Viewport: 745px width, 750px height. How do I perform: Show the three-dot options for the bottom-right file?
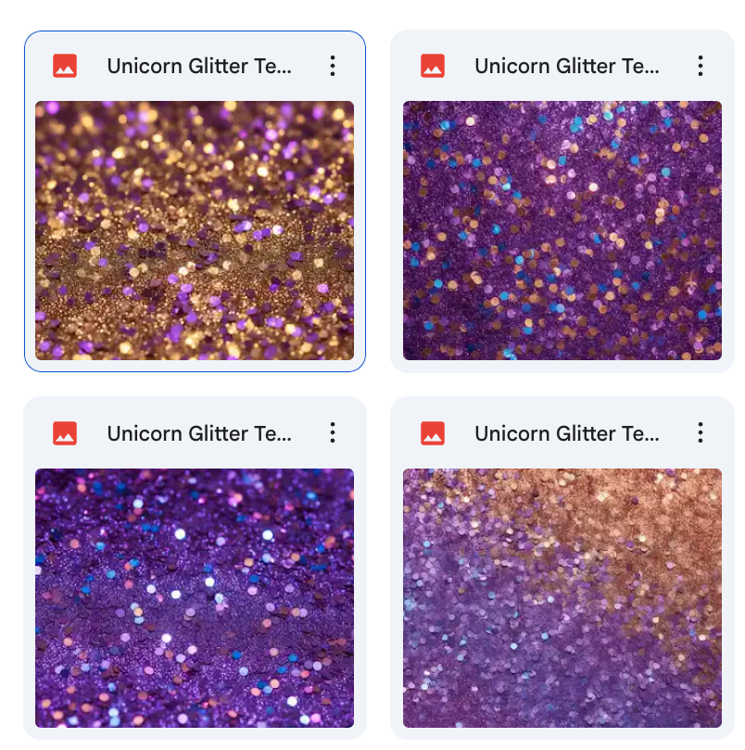tap(700, 432)
